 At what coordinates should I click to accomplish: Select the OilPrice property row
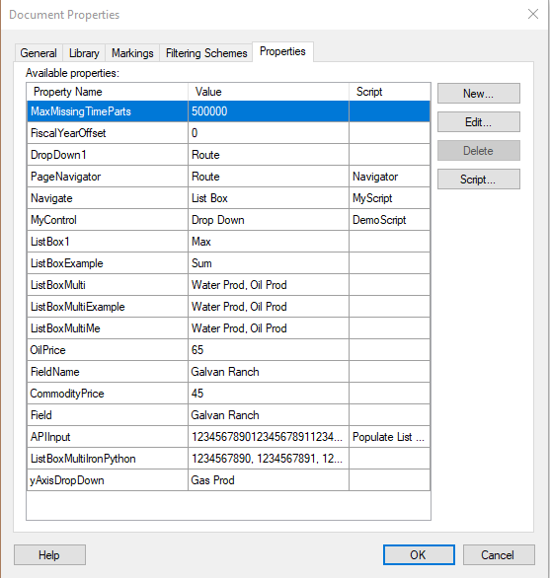(228, 350)
